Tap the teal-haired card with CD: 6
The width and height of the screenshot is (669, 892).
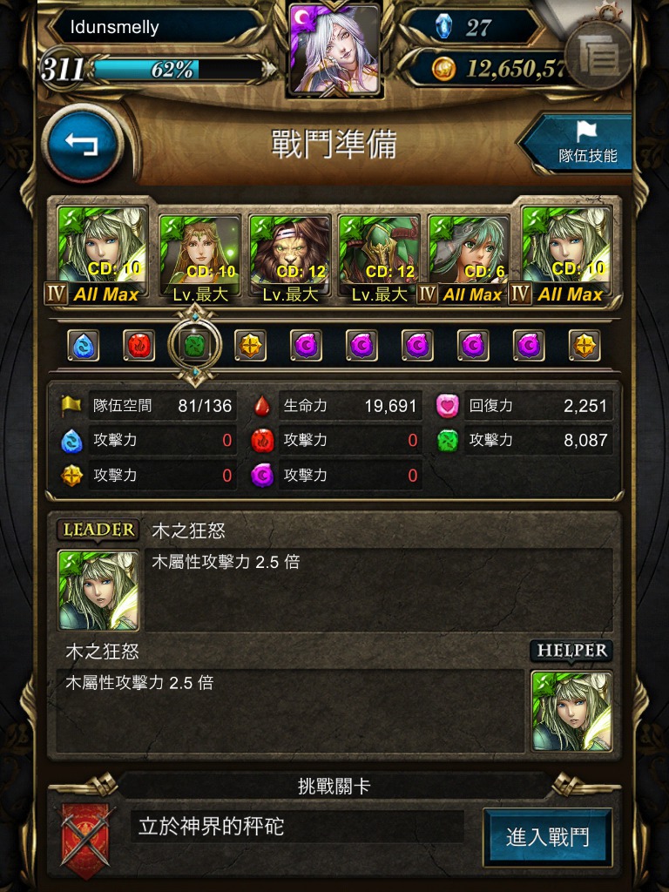point(469,259)
